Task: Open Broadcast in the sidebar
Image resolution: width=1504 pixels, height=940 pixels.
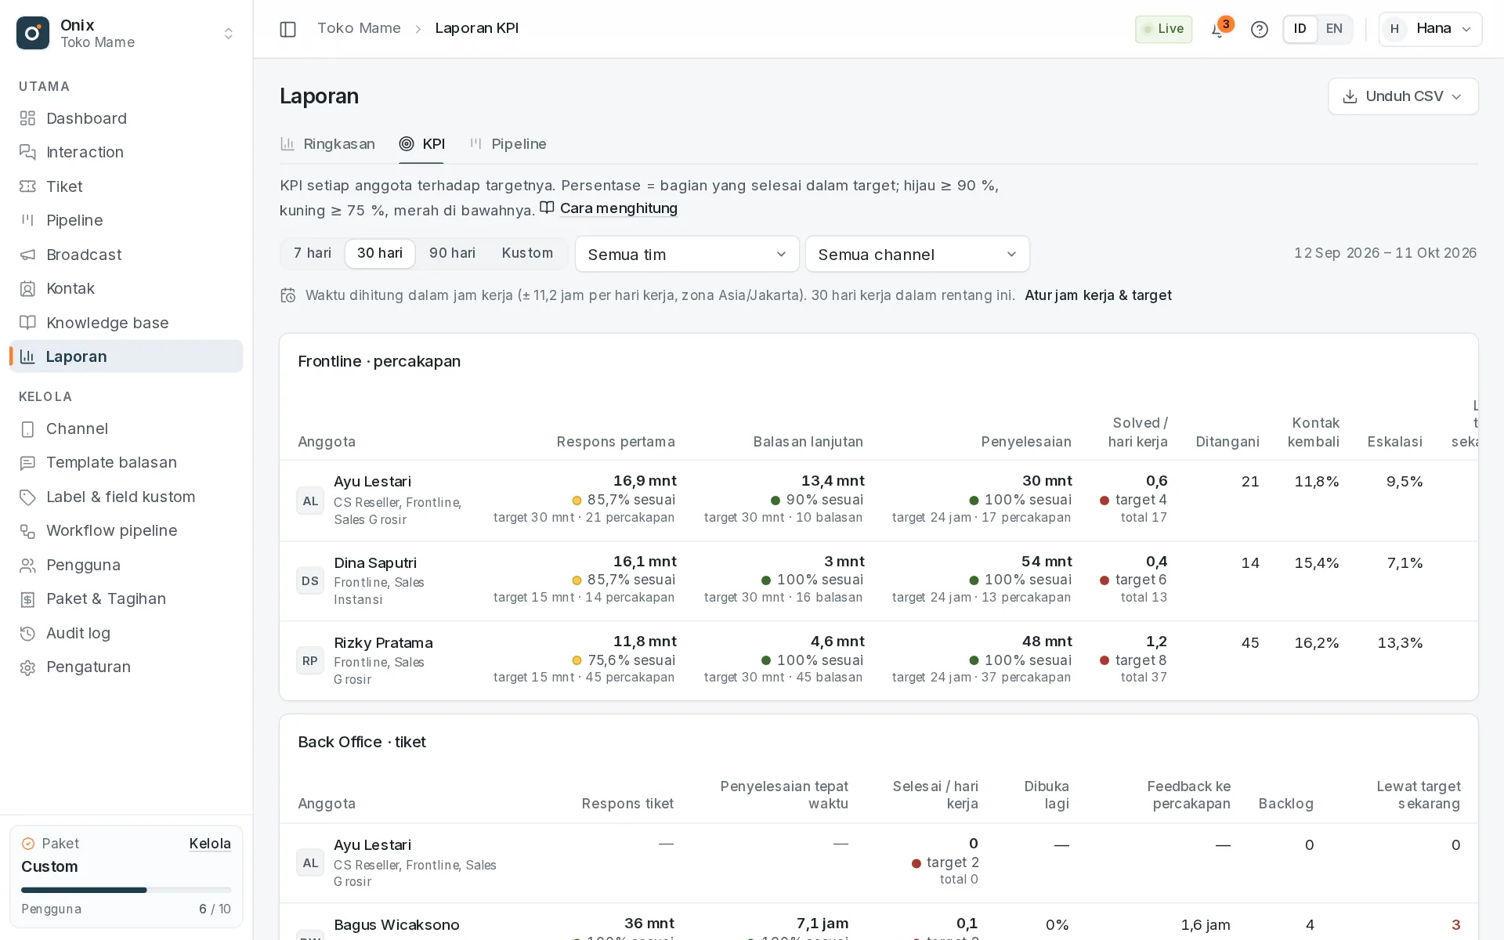Action: 126,255
